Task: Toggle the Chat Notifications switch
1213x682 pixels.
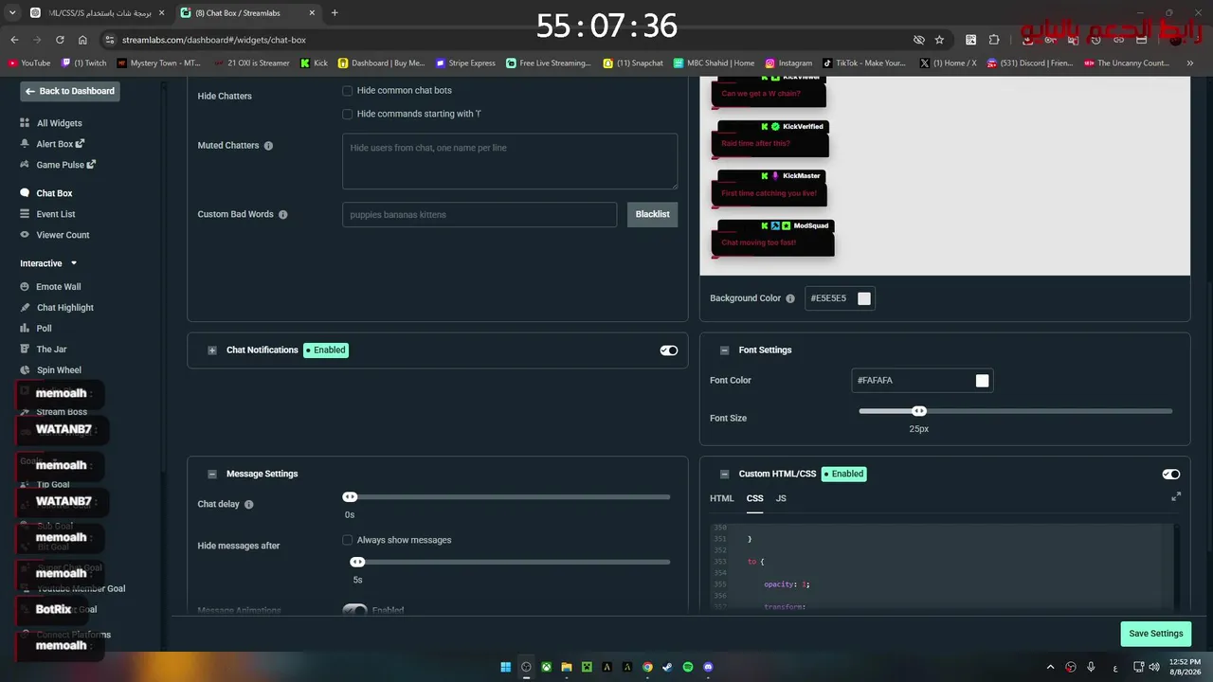Action: (669, 350)
